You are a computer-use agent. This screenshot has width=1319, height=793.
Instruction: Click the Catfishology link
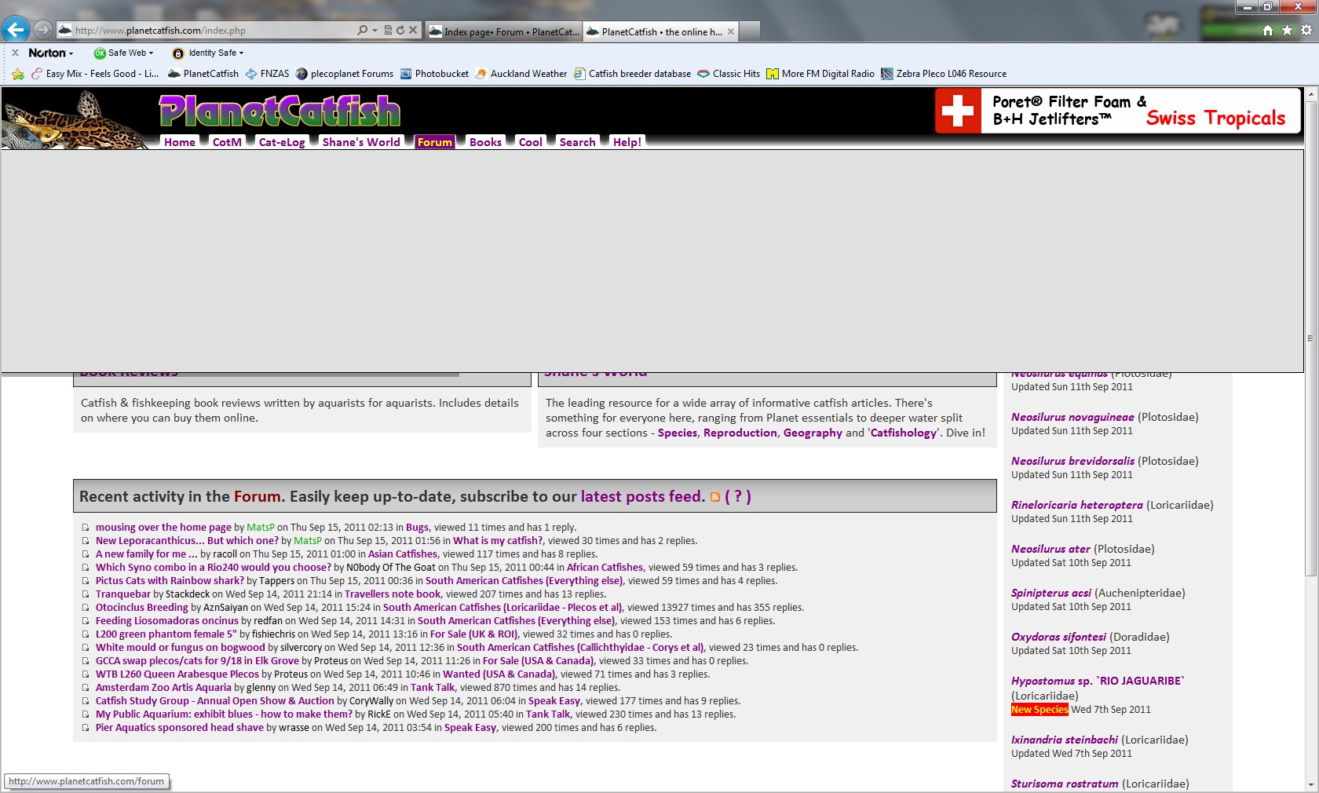[904, 433]
